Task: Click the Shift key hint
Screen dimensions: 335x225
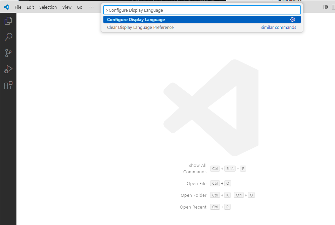Action: click(230, 169)
